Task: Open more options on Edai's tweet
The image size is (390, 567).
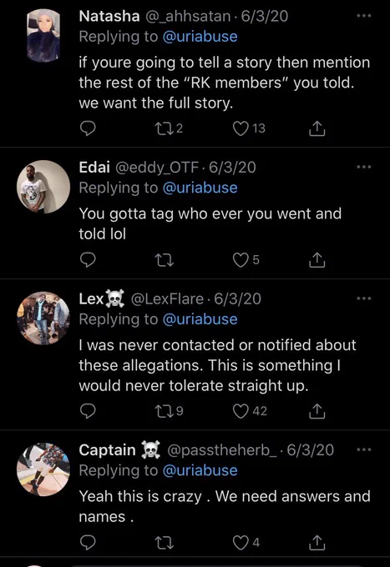Action: (364, 167)
